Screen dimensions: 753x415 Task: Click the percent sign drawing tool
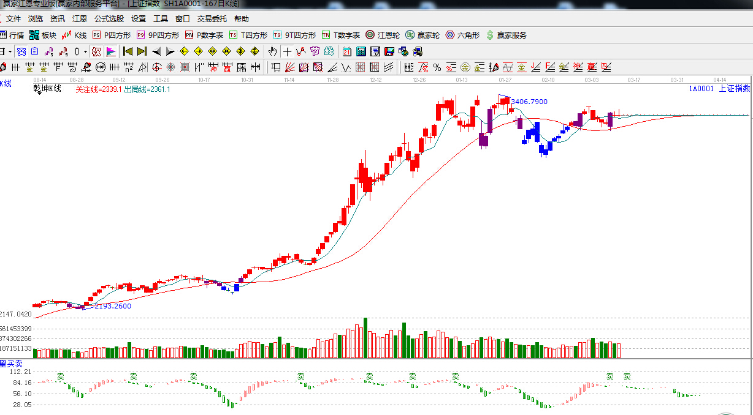click(x=437, y=67)
